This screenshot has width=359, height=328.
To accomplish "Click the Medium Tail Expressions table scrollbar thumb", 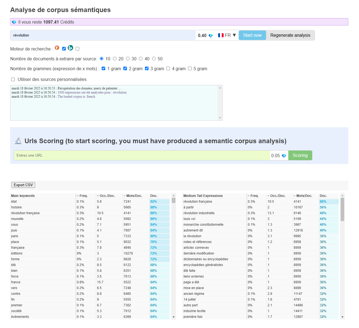I will coord(342,210).
